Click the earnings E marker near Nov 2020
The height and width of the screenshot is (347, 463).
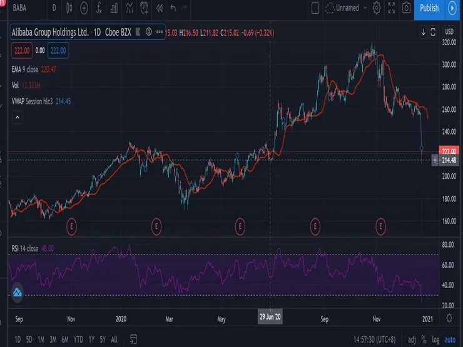pyautogui.click(x=380, y=226)
